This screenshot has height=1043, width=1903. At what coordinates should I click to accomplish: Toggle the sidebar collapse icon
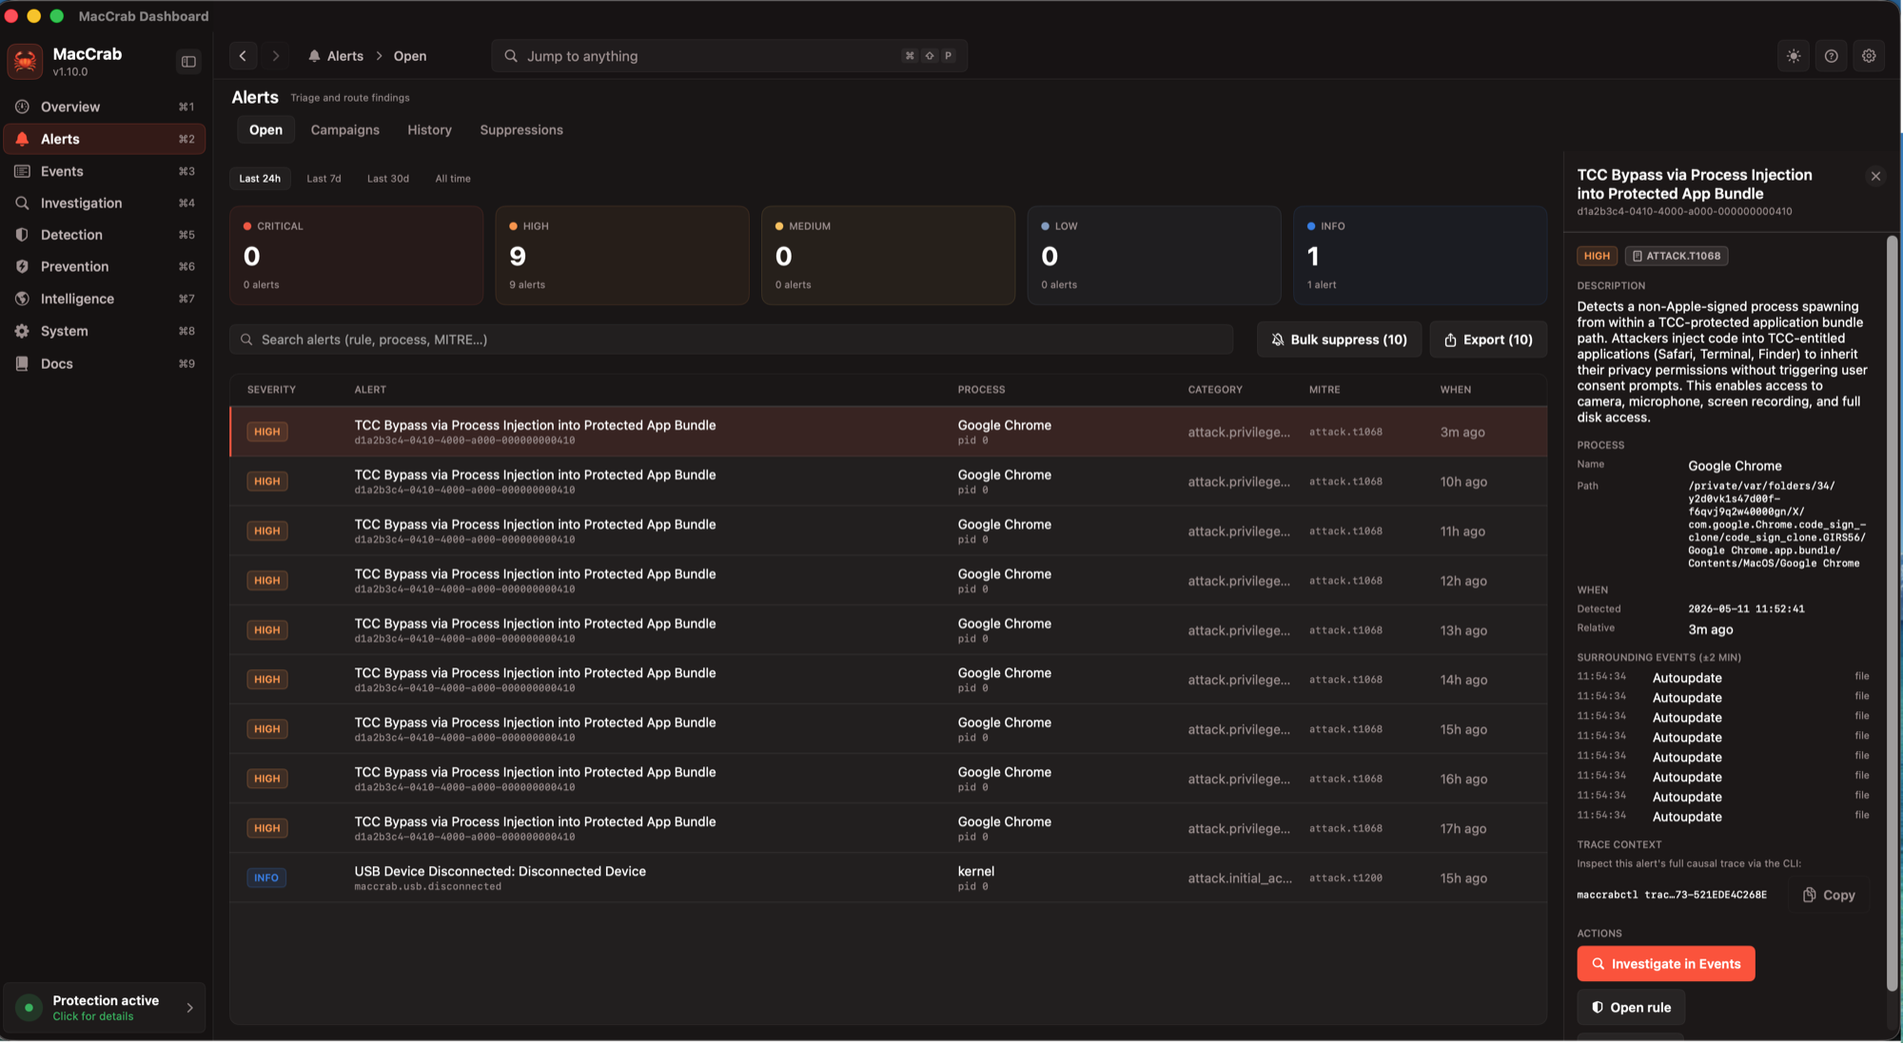click(188, 62)
